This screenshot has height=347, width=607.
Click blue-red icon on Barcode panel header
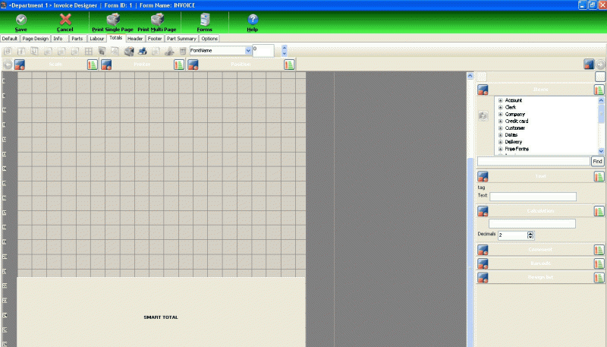point(483,263)
